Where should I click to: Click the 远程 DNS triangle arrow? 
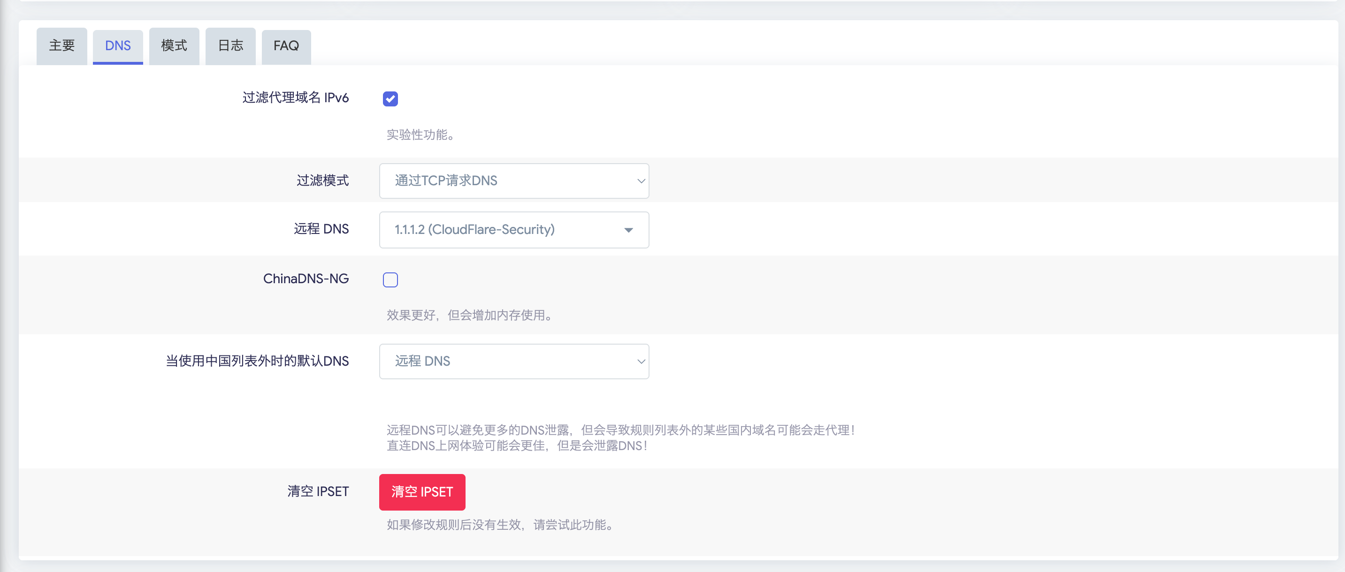pyautogui.click(x=629, y=230)
